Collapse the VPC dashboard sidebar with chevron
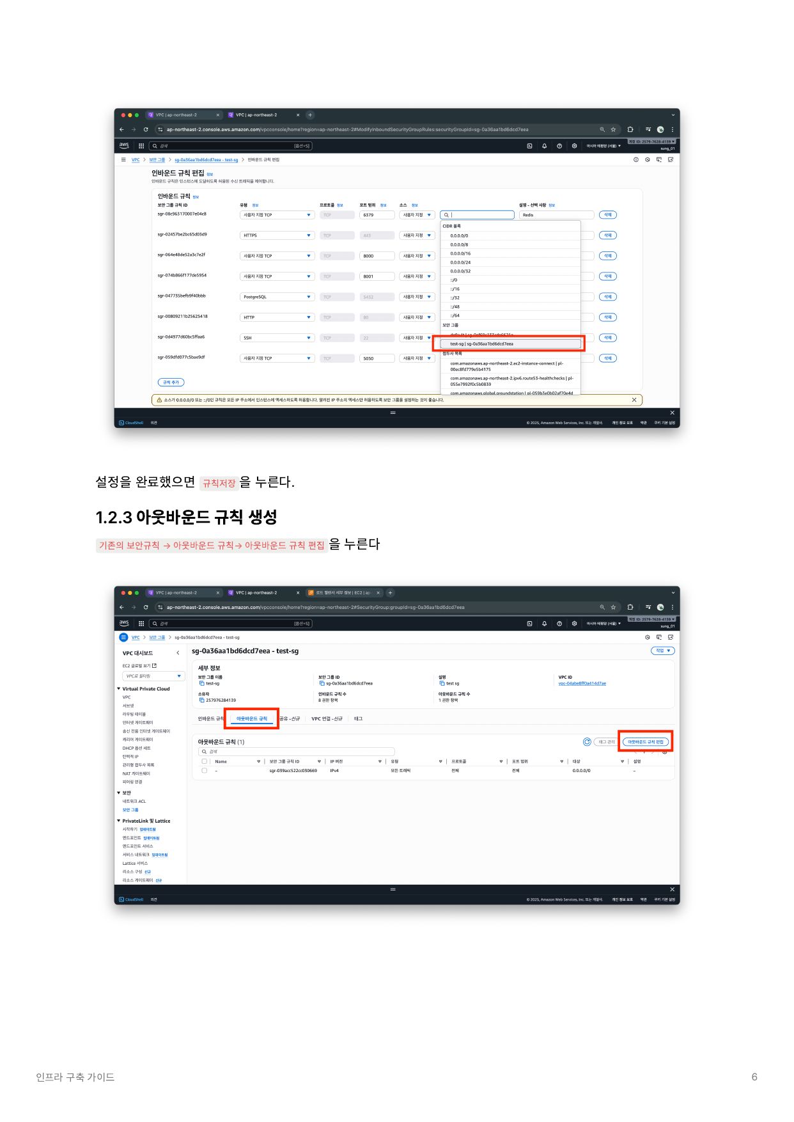This screenshot has width=794, height=1122. tap(178, 653)
